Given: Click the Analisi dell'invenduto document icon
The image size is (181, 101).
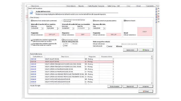Looking at the screenshot, I should [31, 12].
